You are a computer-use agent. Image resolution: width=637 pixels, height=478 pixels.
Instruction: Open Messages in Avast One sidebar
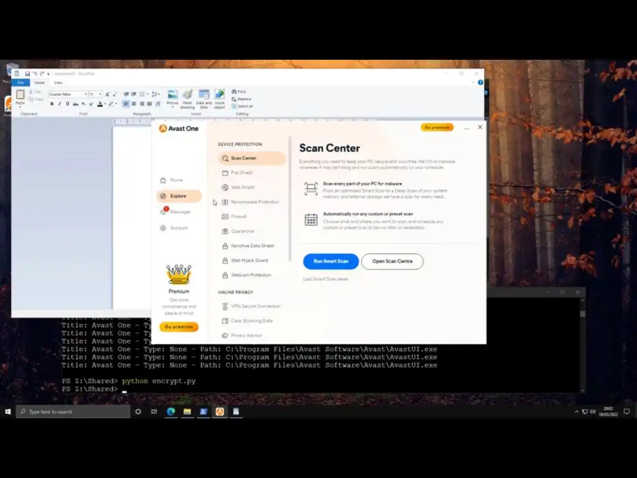[x=175, y=212]
